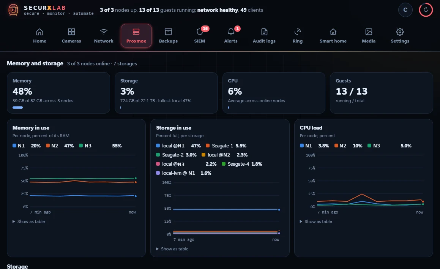Click the blue N1 swatch in CPU load legend
This screenshot has height=269, width=440.
click(x=302, y=146)
